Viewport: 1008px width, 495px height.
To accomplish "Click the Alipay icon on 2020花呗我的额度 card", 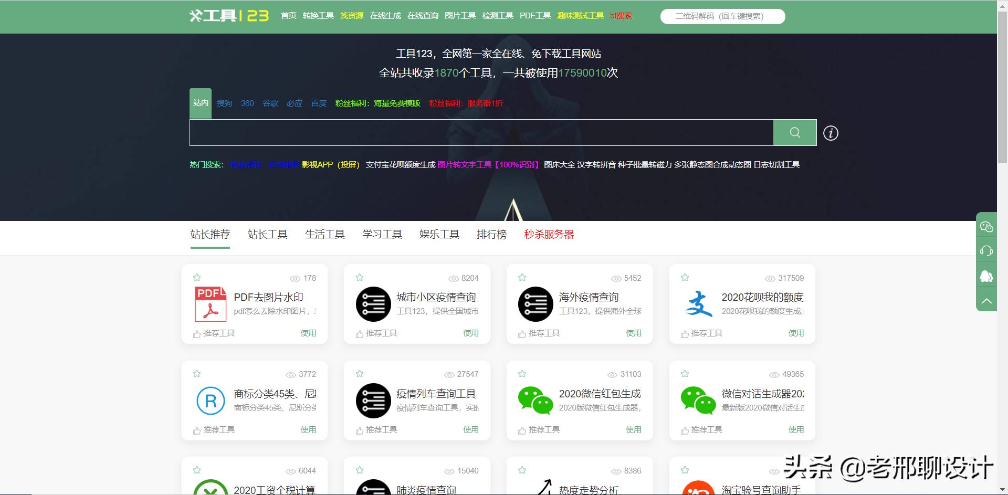I will (698, 303).
